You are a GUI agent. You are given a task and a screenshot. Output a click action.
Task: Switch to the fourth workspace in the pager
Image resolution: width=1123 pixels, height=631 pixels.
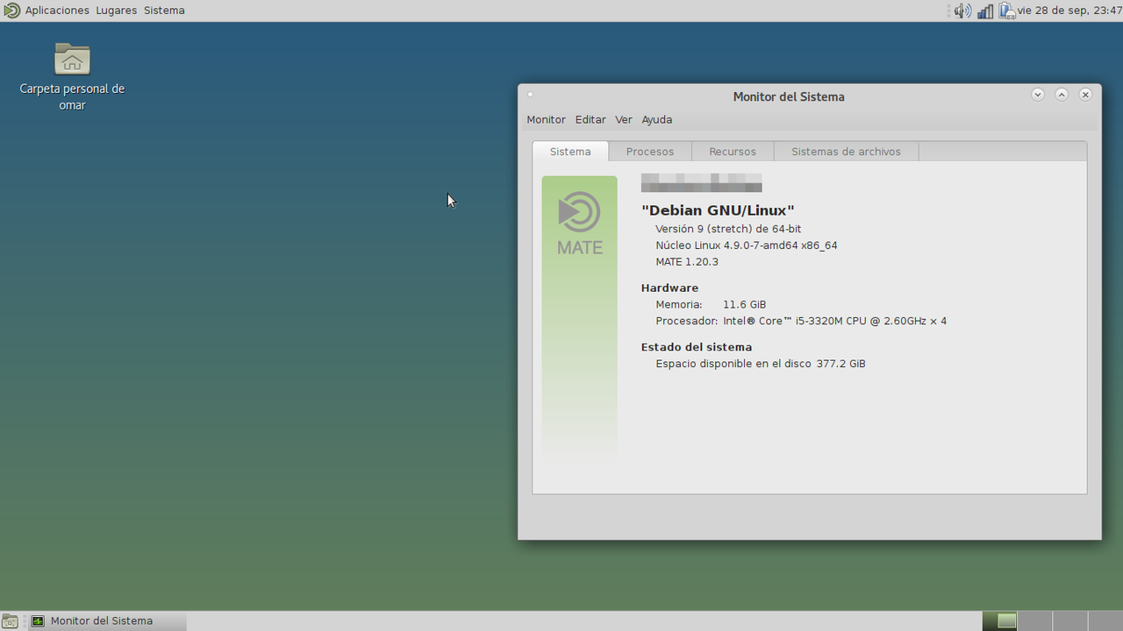point(1104,620)
